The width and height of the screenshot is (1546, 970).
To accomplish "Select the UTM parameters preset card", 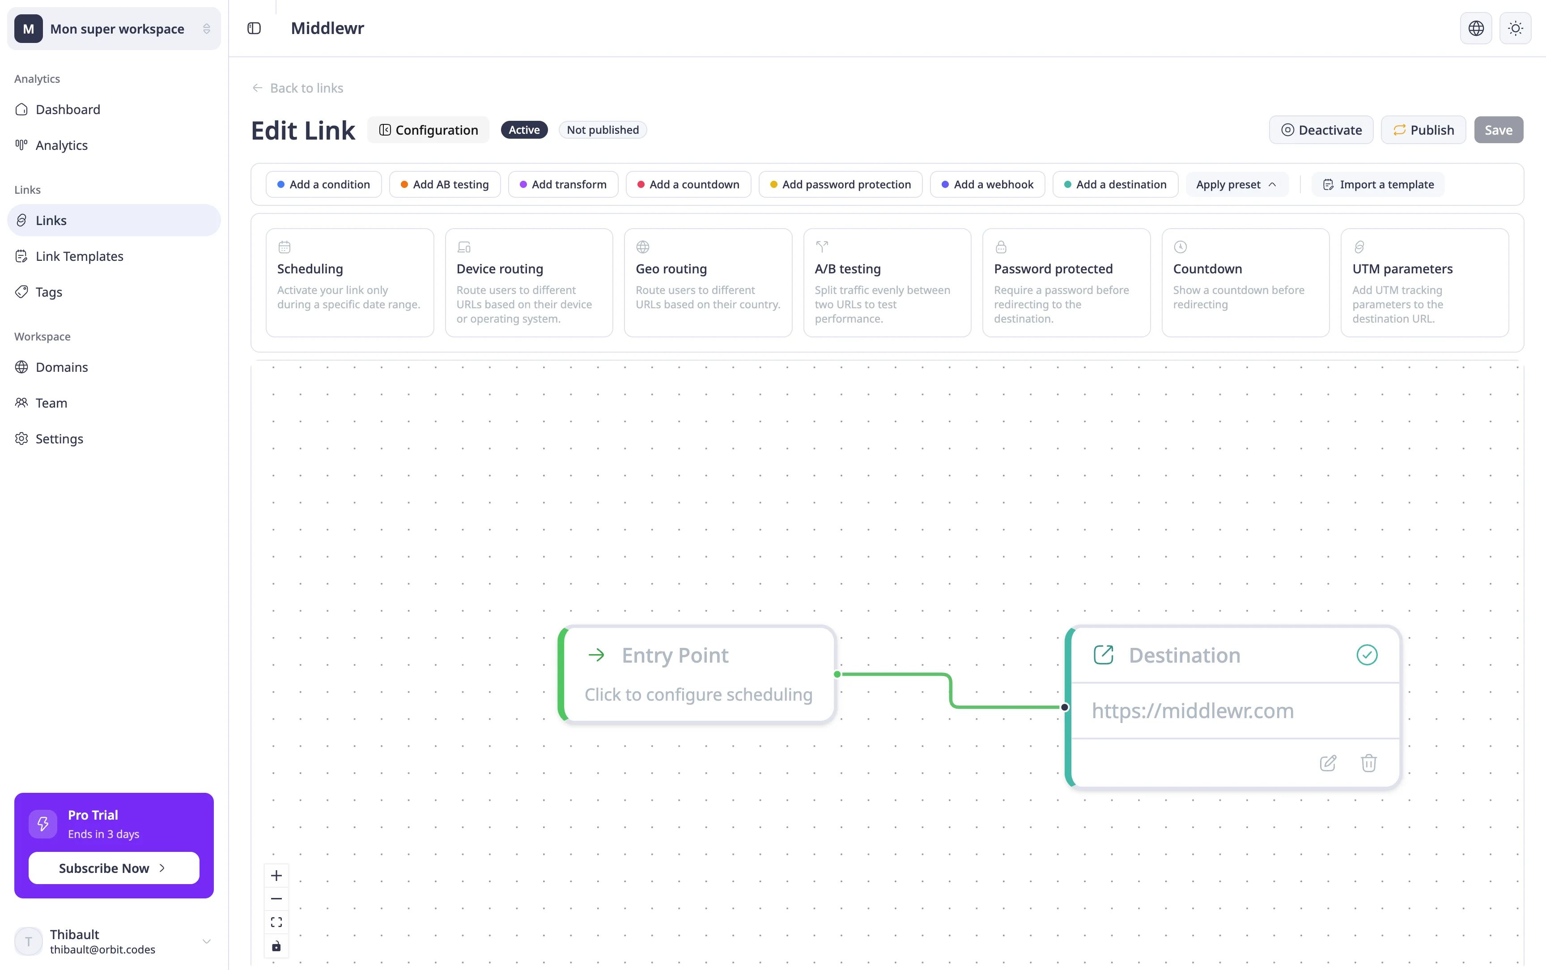I will pyautogui.click(x=1425, y=283).
